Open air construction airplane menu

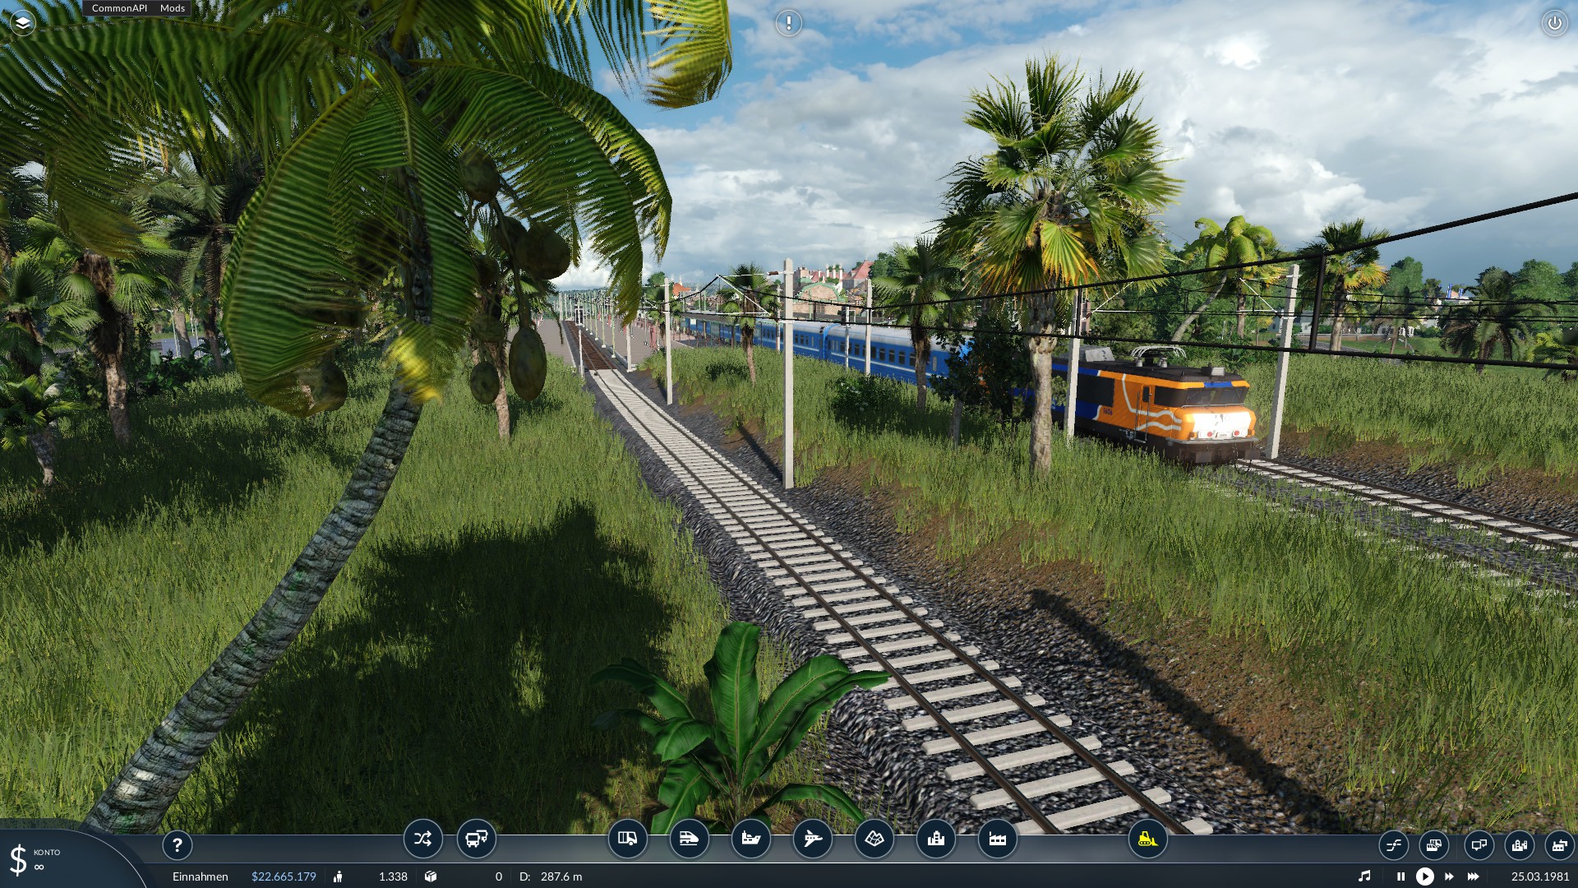pos(813,839)
